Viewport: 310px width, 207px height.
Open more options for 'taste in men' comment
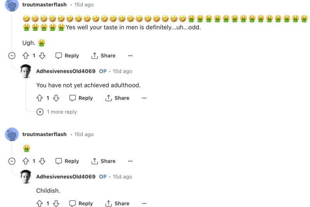pyautogui.click(x=130, y=56)
